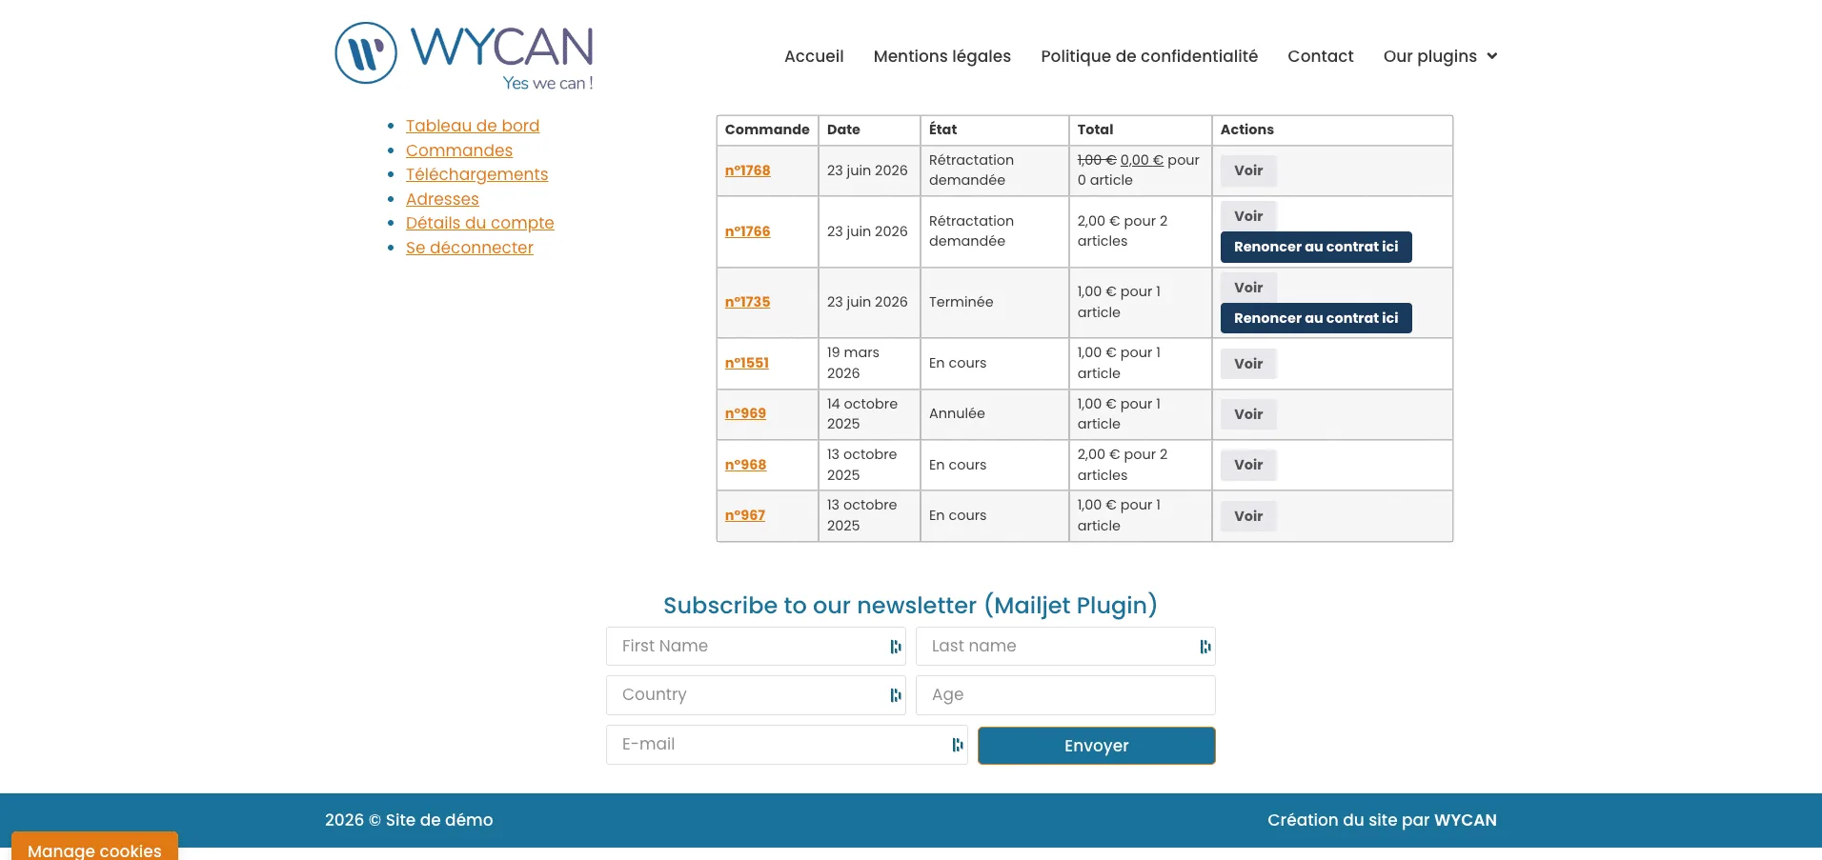Click autofill icon in Country field
The width and height of the screenshot is (1822, 860).
coord(895,695)
